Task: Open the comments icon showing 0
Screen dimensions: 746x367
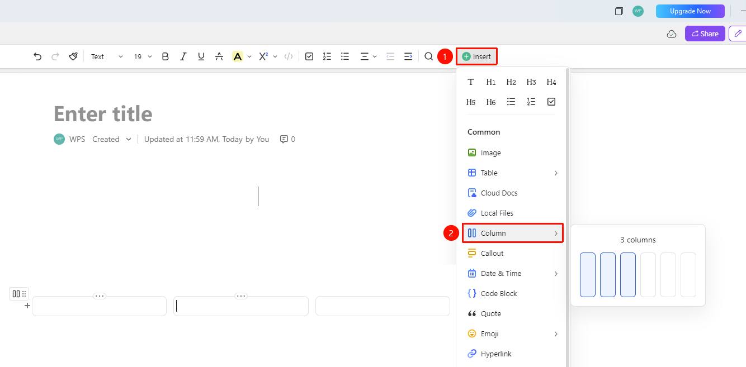Action: coord(287,139)
